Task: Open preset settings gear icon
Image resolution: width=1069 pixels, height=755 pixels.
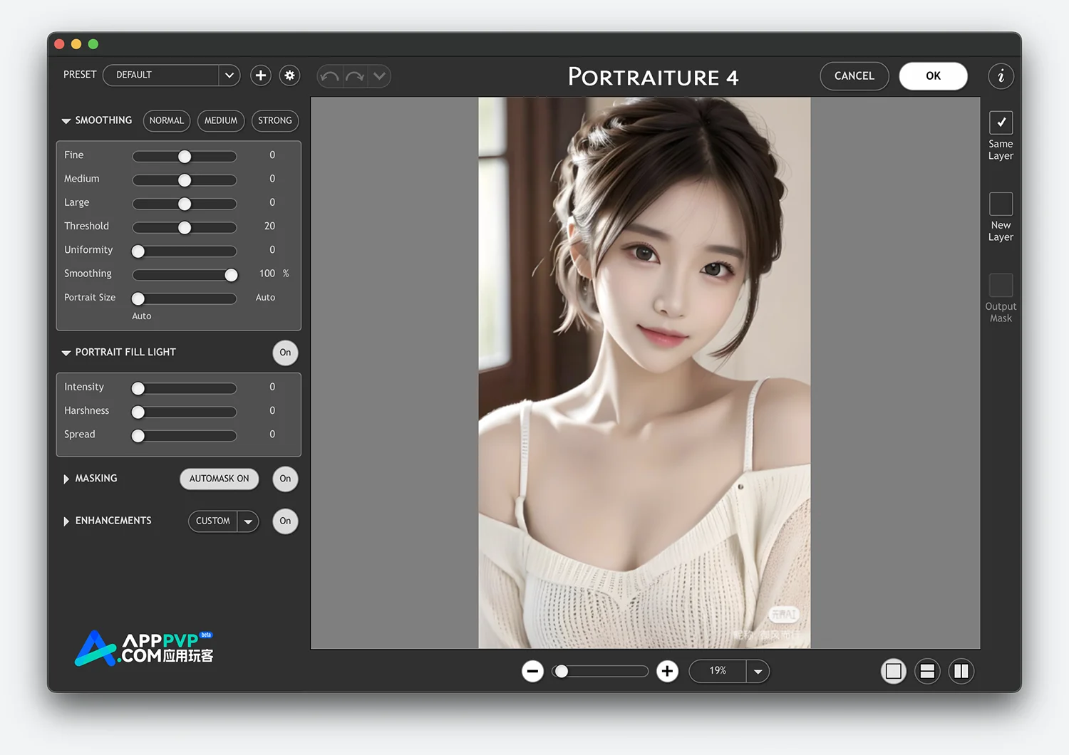Action: [x=289, y=75]
